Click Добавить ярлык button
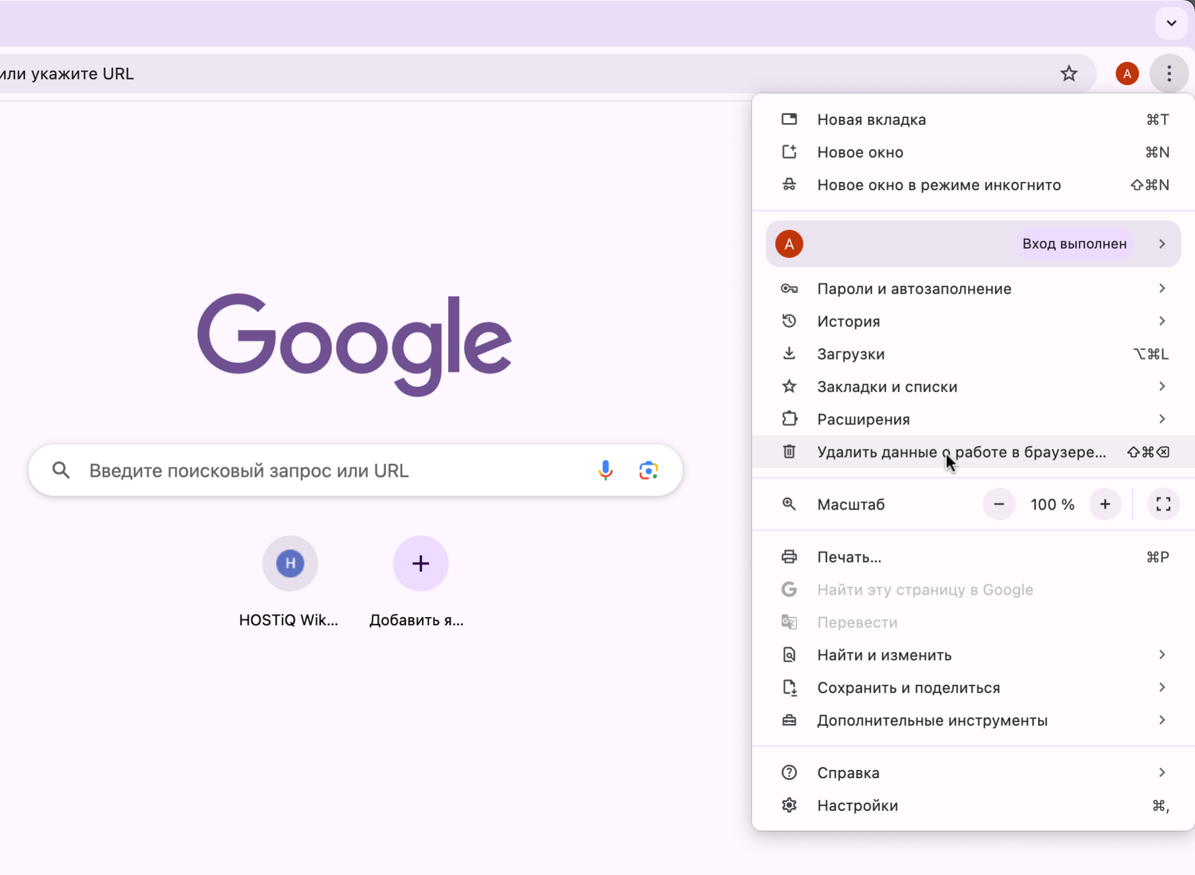 420,563
